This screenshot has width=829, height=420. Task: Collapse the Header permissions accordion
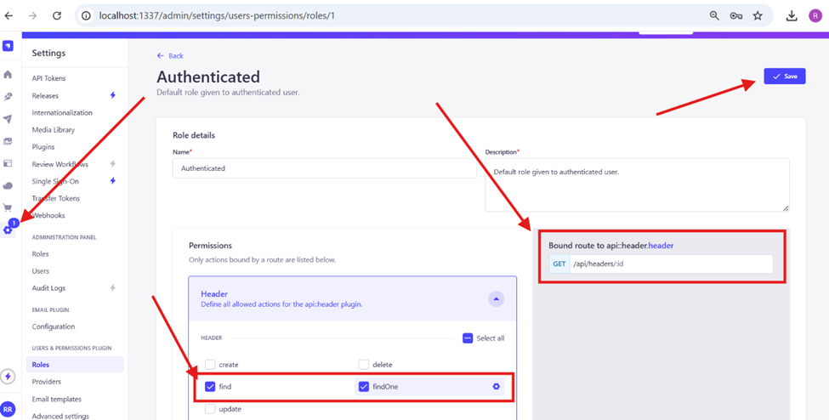click(496, 299)
